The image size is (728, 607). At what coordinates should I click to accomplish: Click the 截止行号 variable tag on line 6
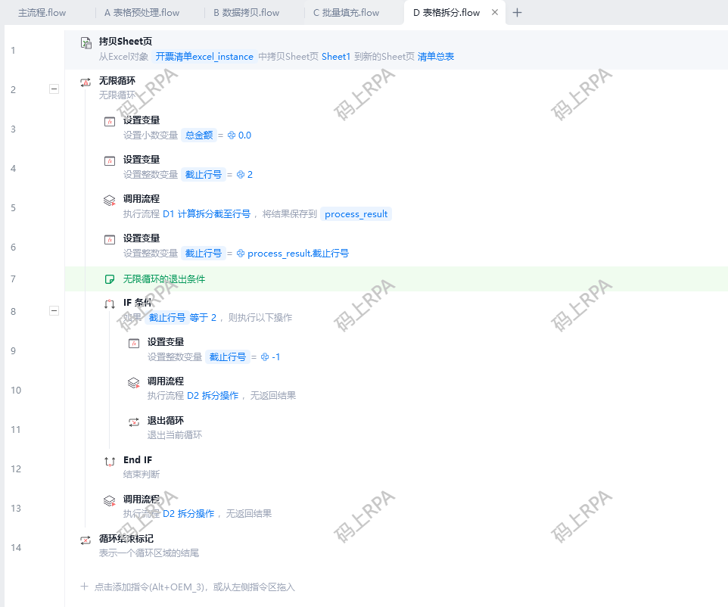coord(204,253)
